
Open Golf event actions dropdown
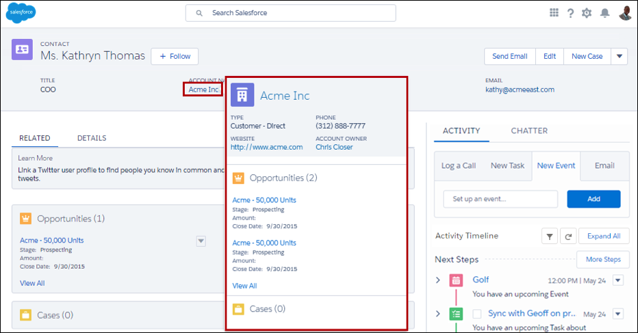click(x=618, y=280)
